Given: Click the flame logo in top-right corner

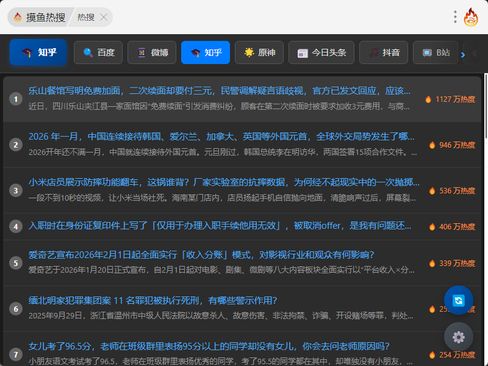Looking at the screenshot, I should (471, 17).
